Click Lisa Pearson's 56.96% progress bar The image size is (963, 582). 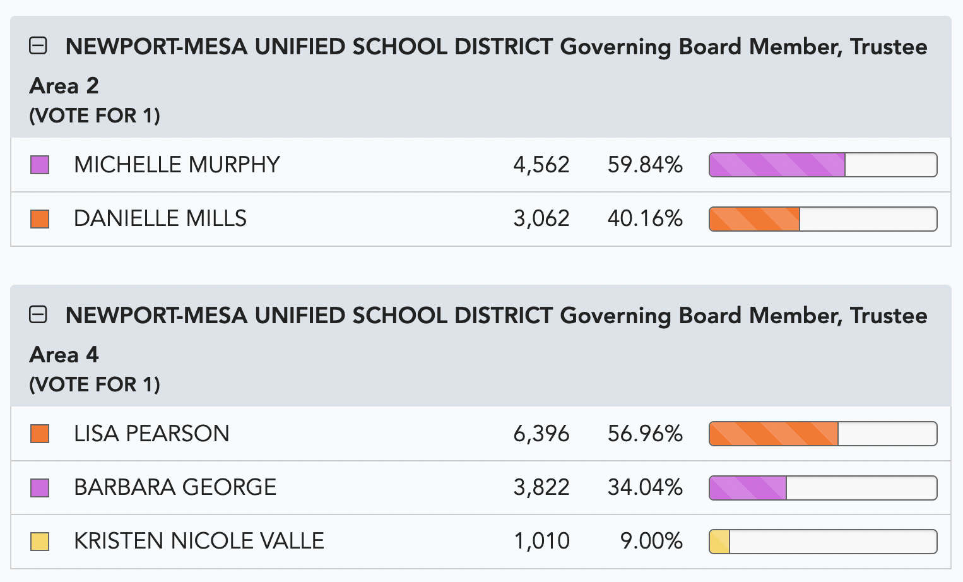coord(823,434)
